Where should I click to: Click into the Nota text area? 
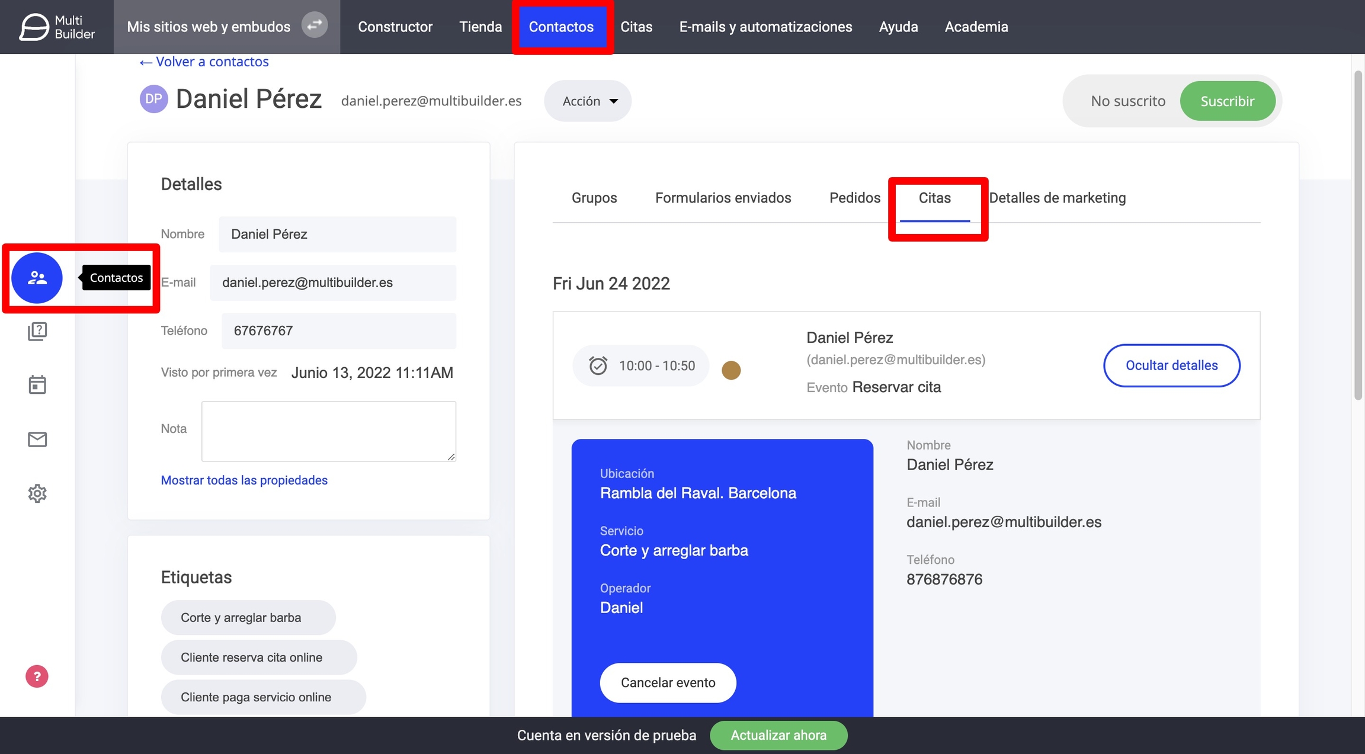click(x=329, y=431)
